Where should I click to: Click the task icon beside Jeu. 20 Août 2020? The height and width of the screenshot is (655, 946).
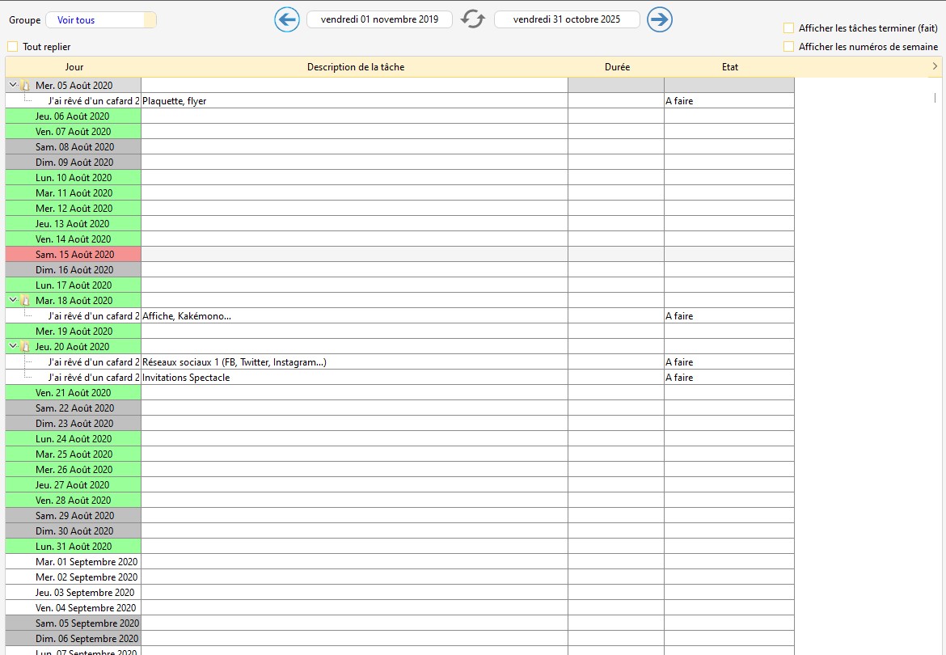tap(25, 347)
